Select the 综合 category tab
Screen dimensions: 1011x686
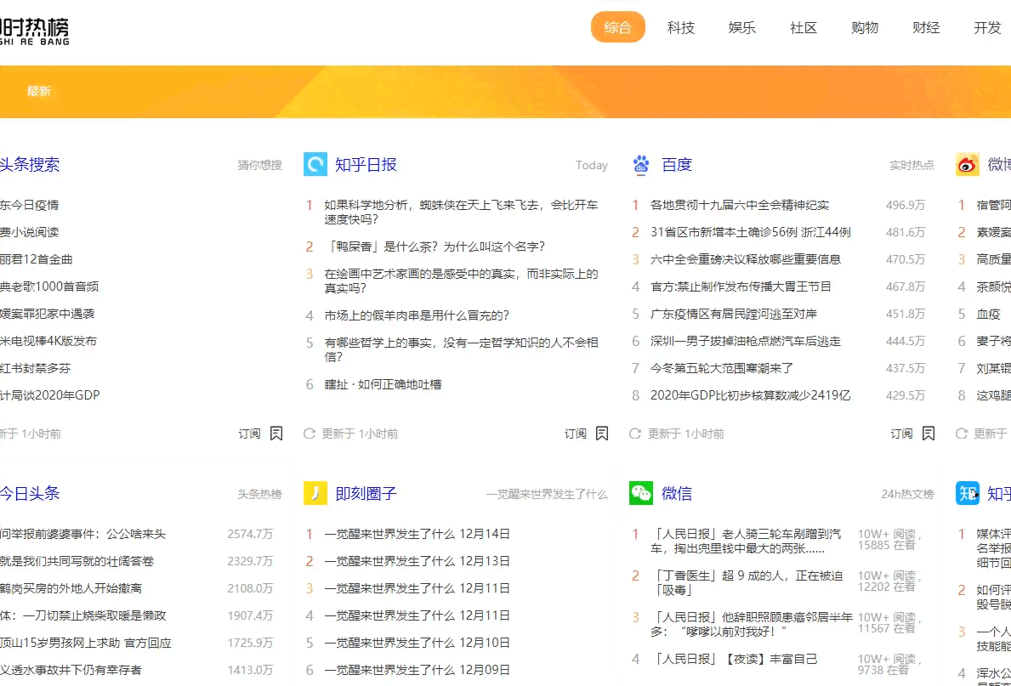[617, 27]
